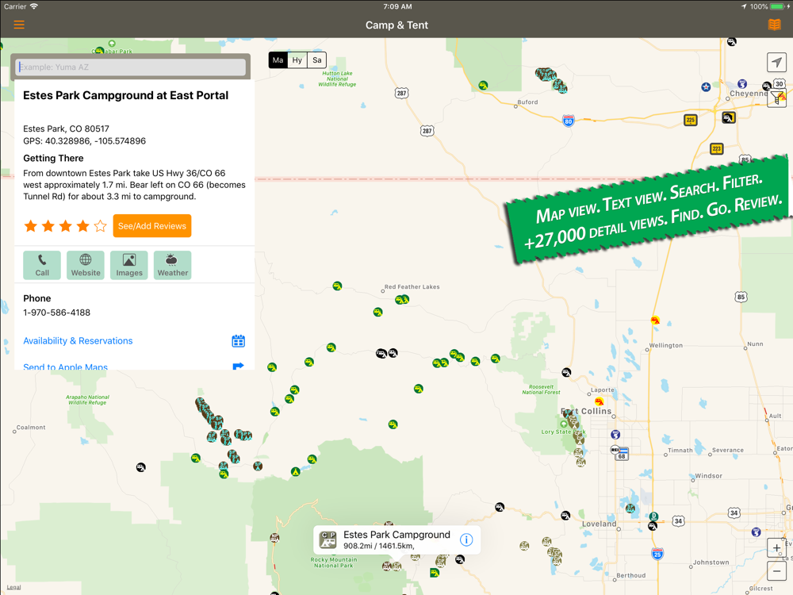Zoom out with the minus button
The width and height of the screenshot is (793, 595).
pyautogui.click(x=776, y=570)
